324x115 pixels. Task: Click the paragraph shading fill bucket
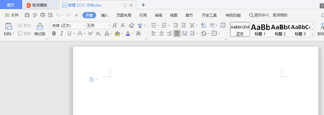coord(204,33)
